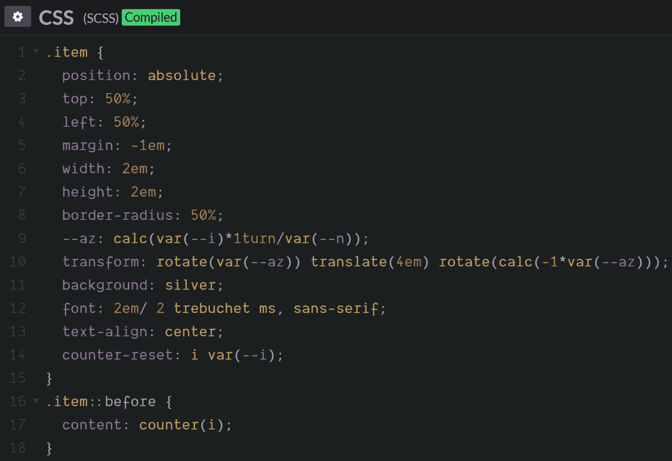Click the 'counter-reset' property
This screenshot has width=672, height=461.
pyautogui.click(x=117, y=355)
